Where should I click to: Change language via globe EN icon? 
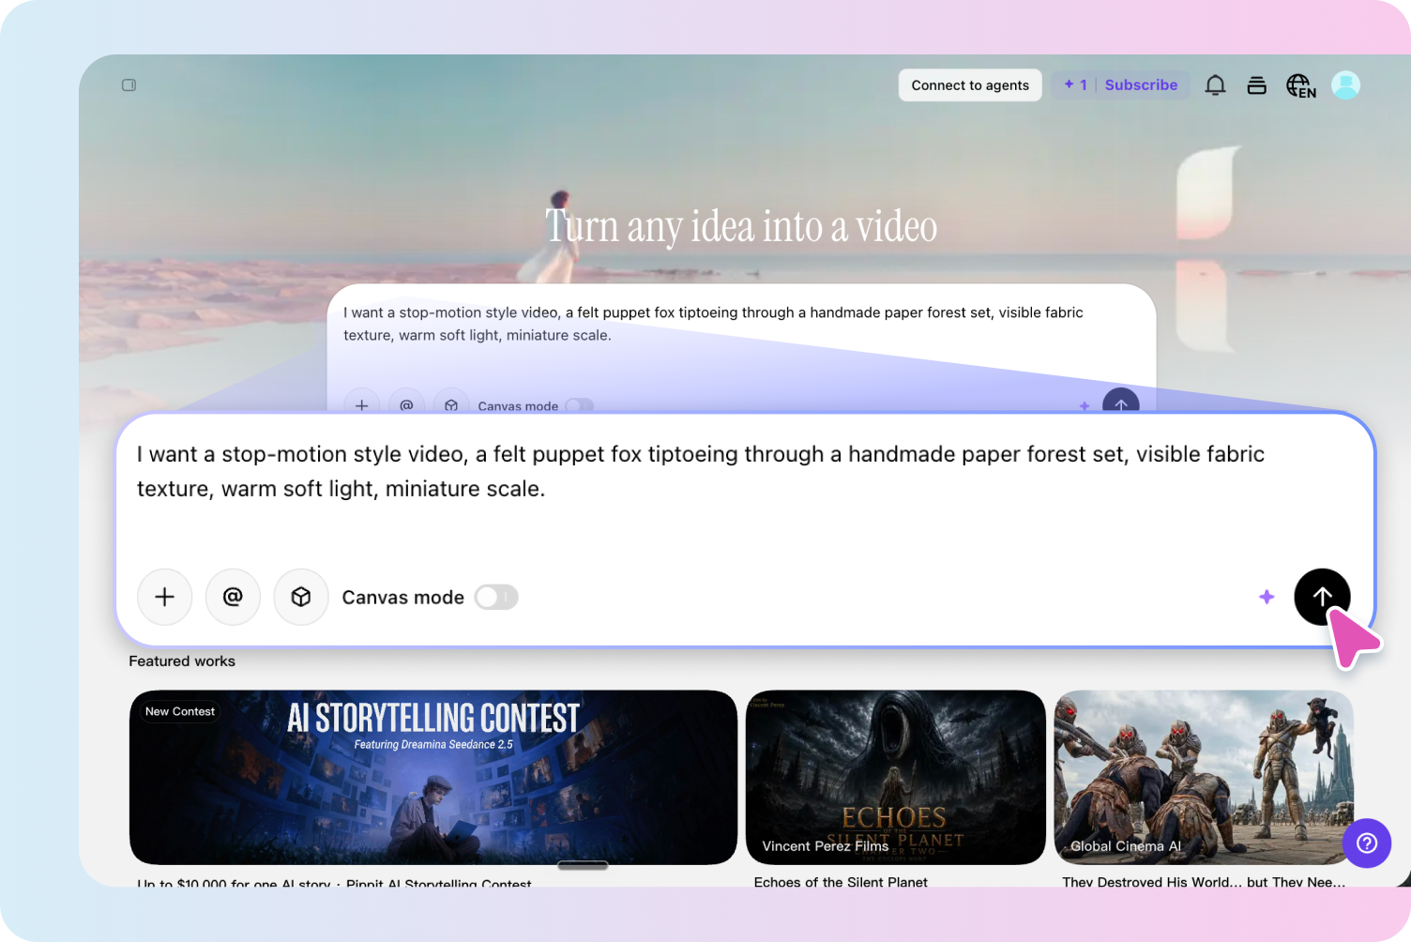click(1300, 85)
